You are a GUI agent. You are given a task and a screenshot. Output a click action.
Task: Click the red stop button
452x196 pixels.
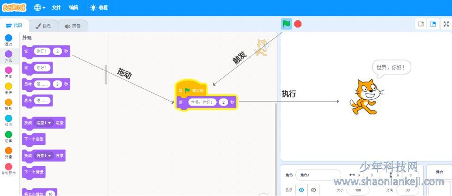298,24
